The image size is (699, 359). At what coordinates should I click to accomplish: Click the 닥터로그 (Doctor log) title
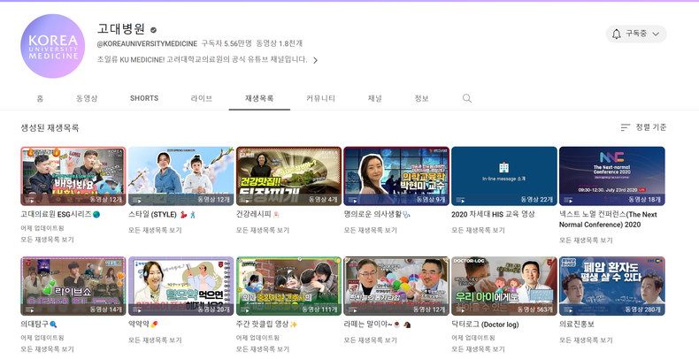coord(485,325)
